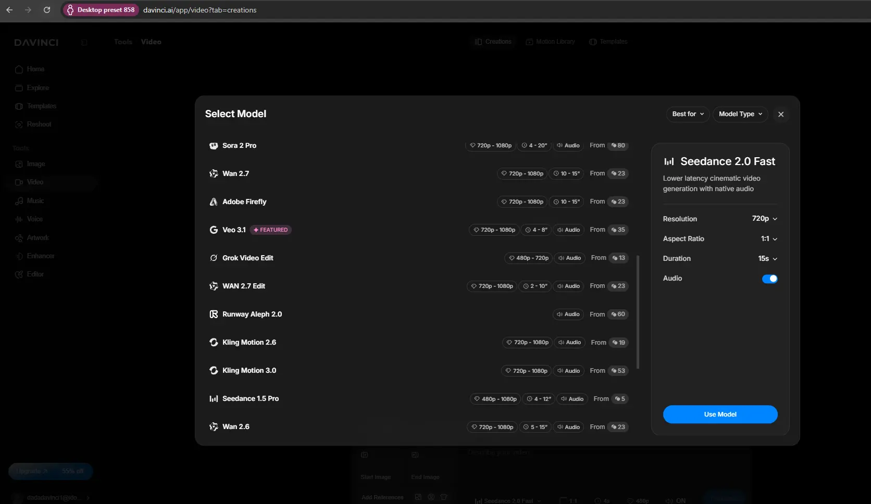The image size is (871, 504).
Task: Click the Image tool icon in sidebar
Action: pos(19,165)
